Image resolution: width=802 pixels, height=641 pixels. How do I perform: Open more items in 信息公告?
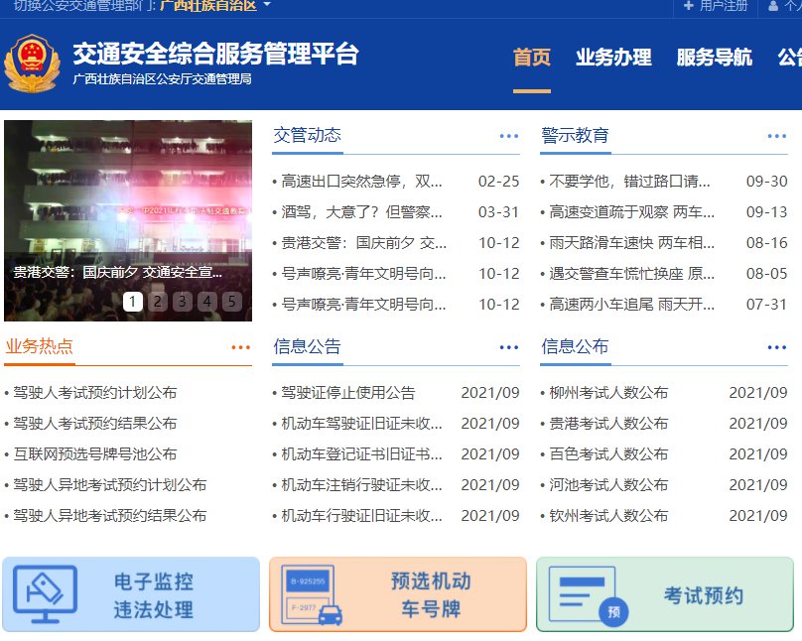[509, 347]
